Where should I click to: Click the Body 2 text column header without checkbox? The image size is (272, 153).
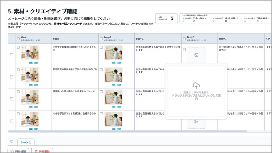(x=241, y=38)
